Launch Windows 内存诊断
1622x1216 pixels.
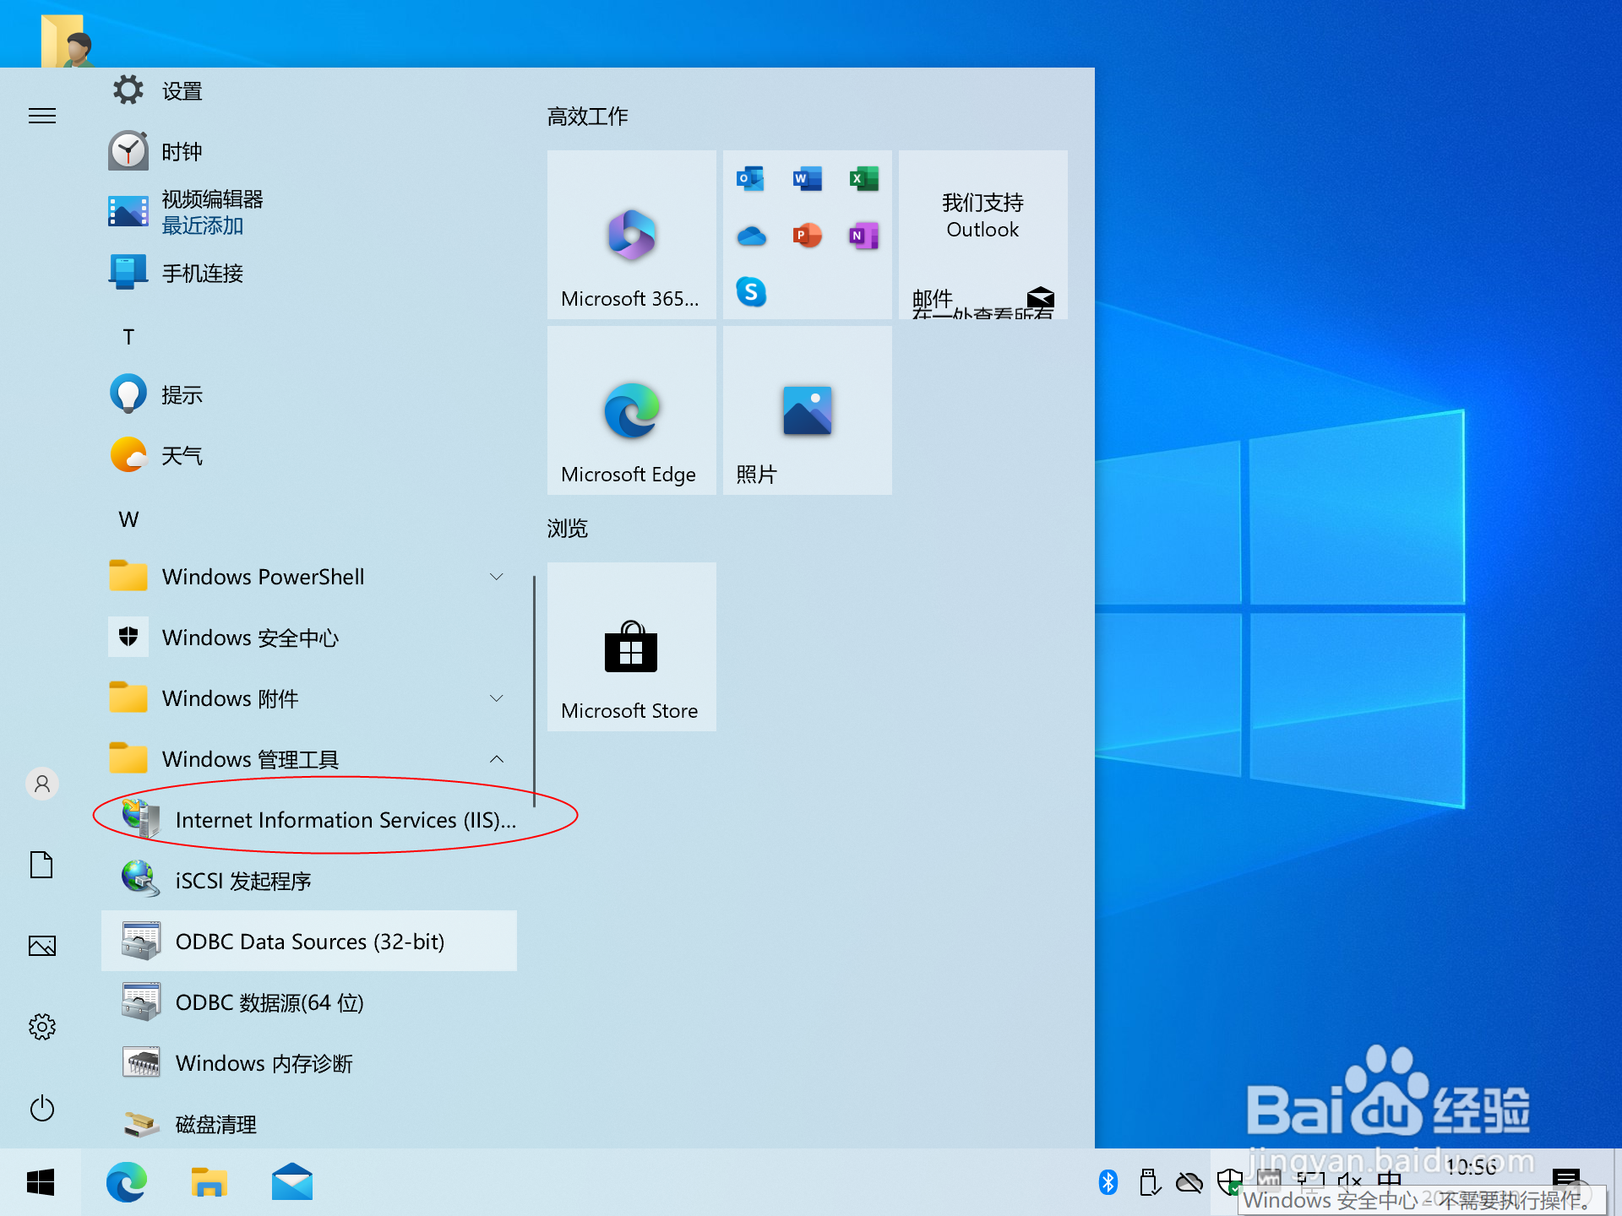coord(309,1063)
